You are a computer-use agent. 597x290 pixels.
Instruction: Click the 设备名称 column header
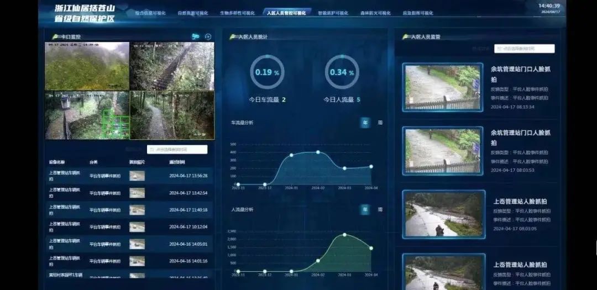pos(57,162)
